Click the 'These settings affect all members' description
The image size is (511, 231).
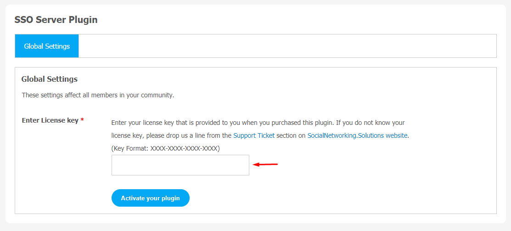click(98, 96)
